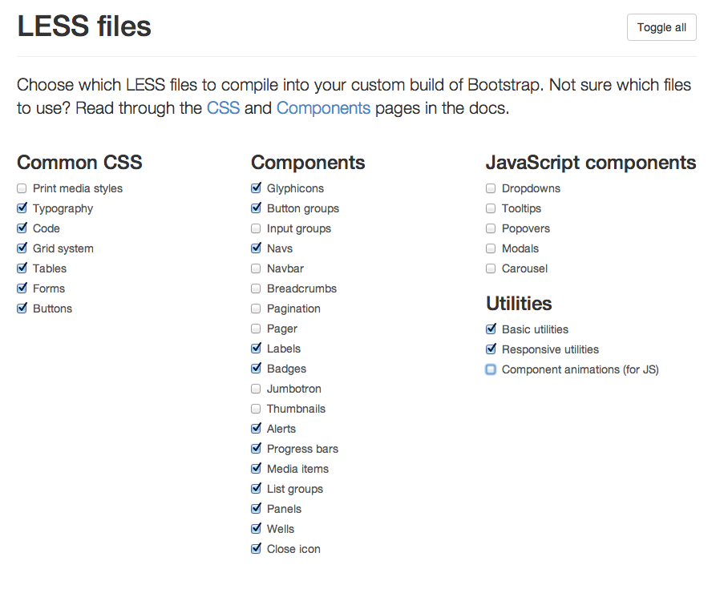Image resolution: width=724 pixels, height=593 pixels.
Task: Tick the Popovers checkbox
Action: (x=491, y=228)
